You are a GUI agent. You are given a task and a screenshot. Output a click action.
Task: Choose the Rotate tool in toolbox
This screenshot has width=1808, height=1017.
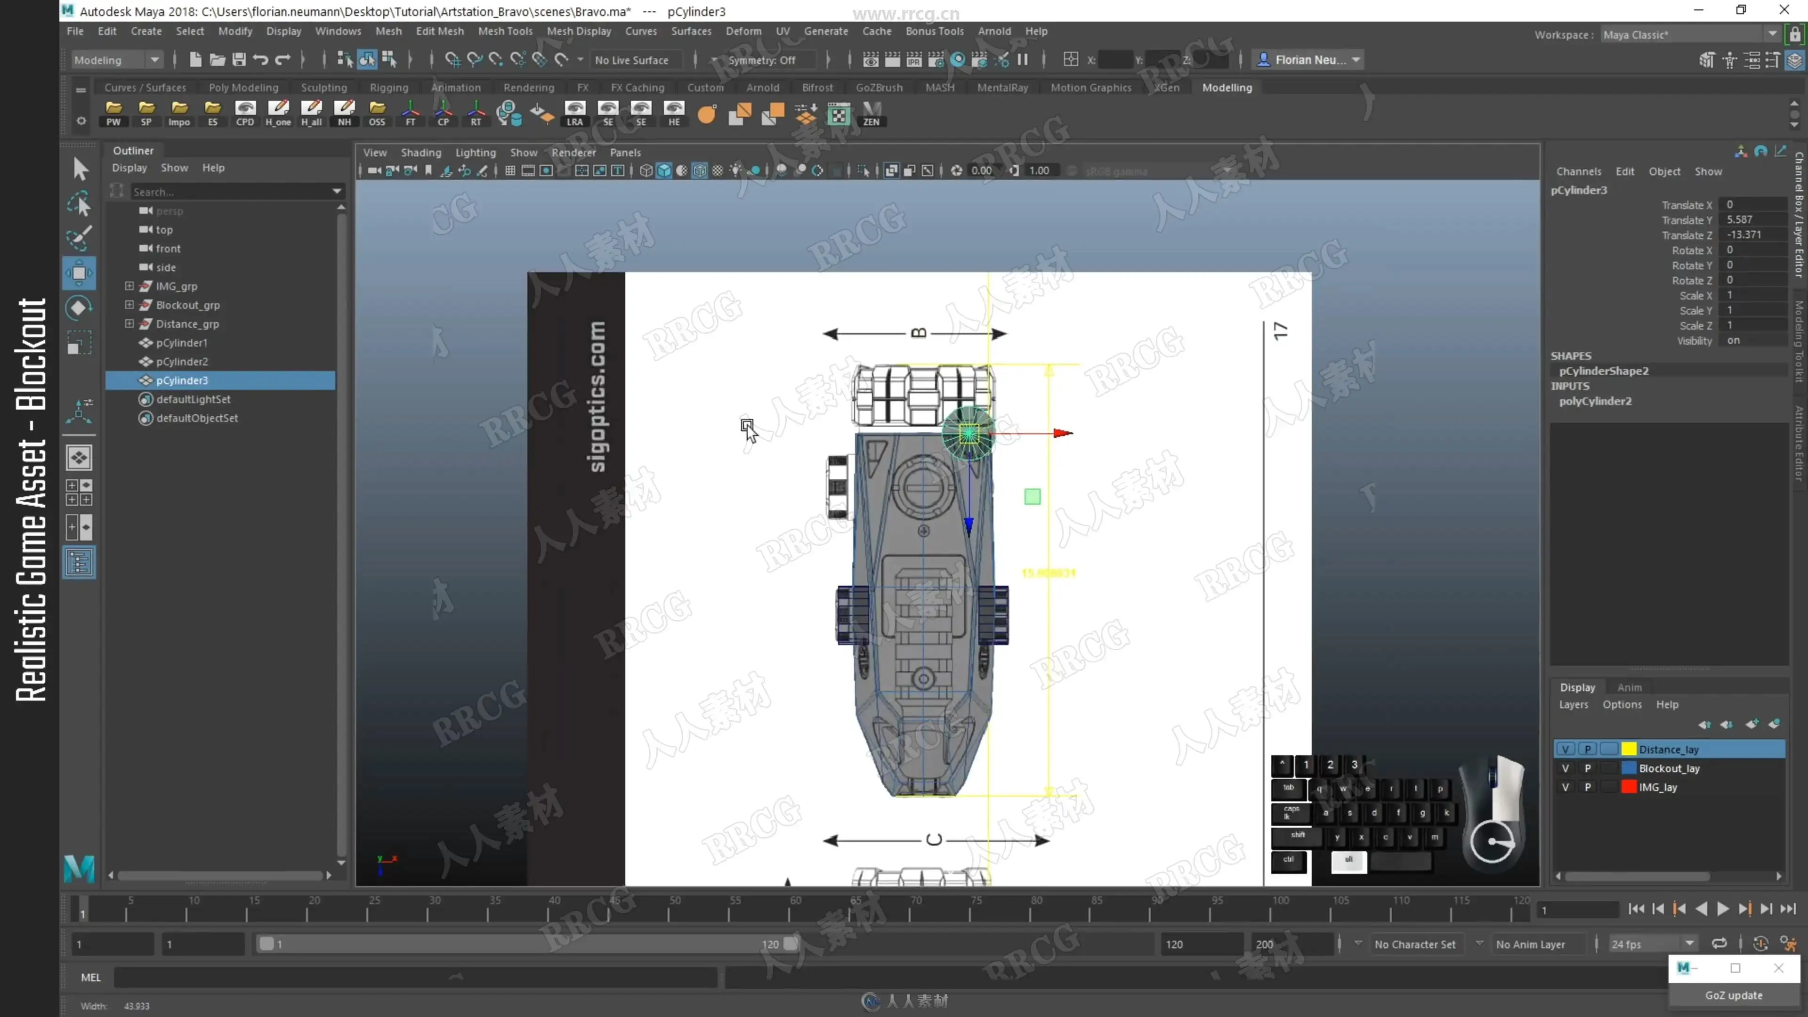[79, 308]
